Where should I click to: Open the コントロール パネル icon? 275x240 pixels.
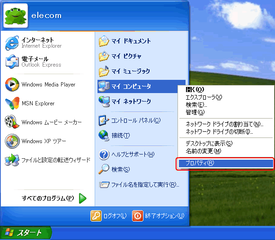(104, 120)
